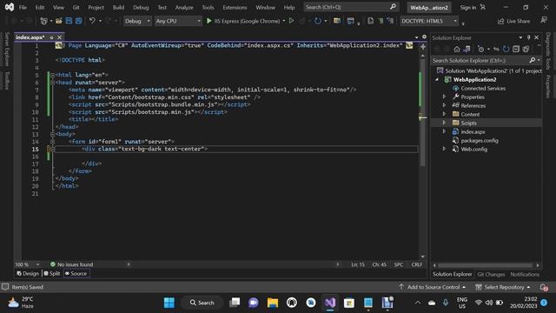The width and height of the screenshot is (556, 313).
Task: Click the Visual Studio taskbar icon
Action: [x=330, y=303]
